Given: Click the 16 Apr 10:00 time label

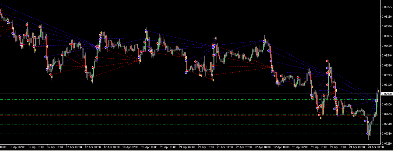Looking at the screenshot, I should 36,147.
